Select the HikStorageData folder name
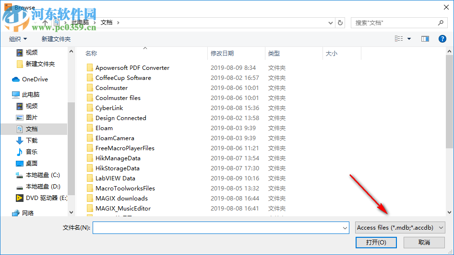 (x=118, y=168)
